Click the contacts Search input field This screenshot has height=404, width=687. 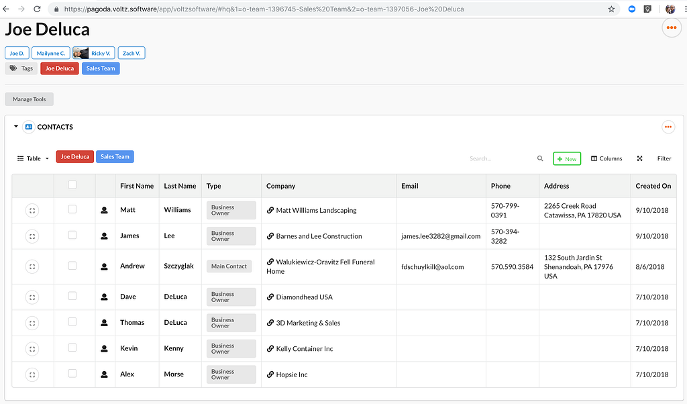click(500, 159)
